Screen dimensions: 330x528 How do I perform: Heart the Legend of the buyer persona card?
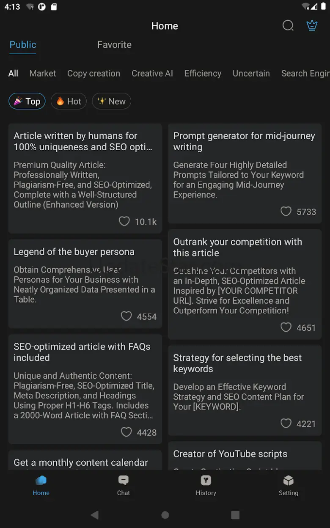(x=126, y=316)
